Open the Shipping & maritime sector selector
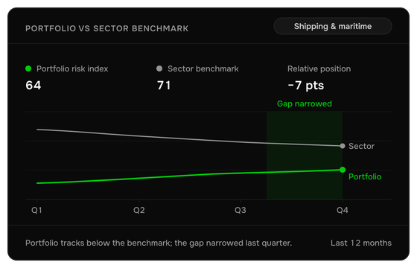Viewport: 417px width, 268px height. (x=332, y=26)
